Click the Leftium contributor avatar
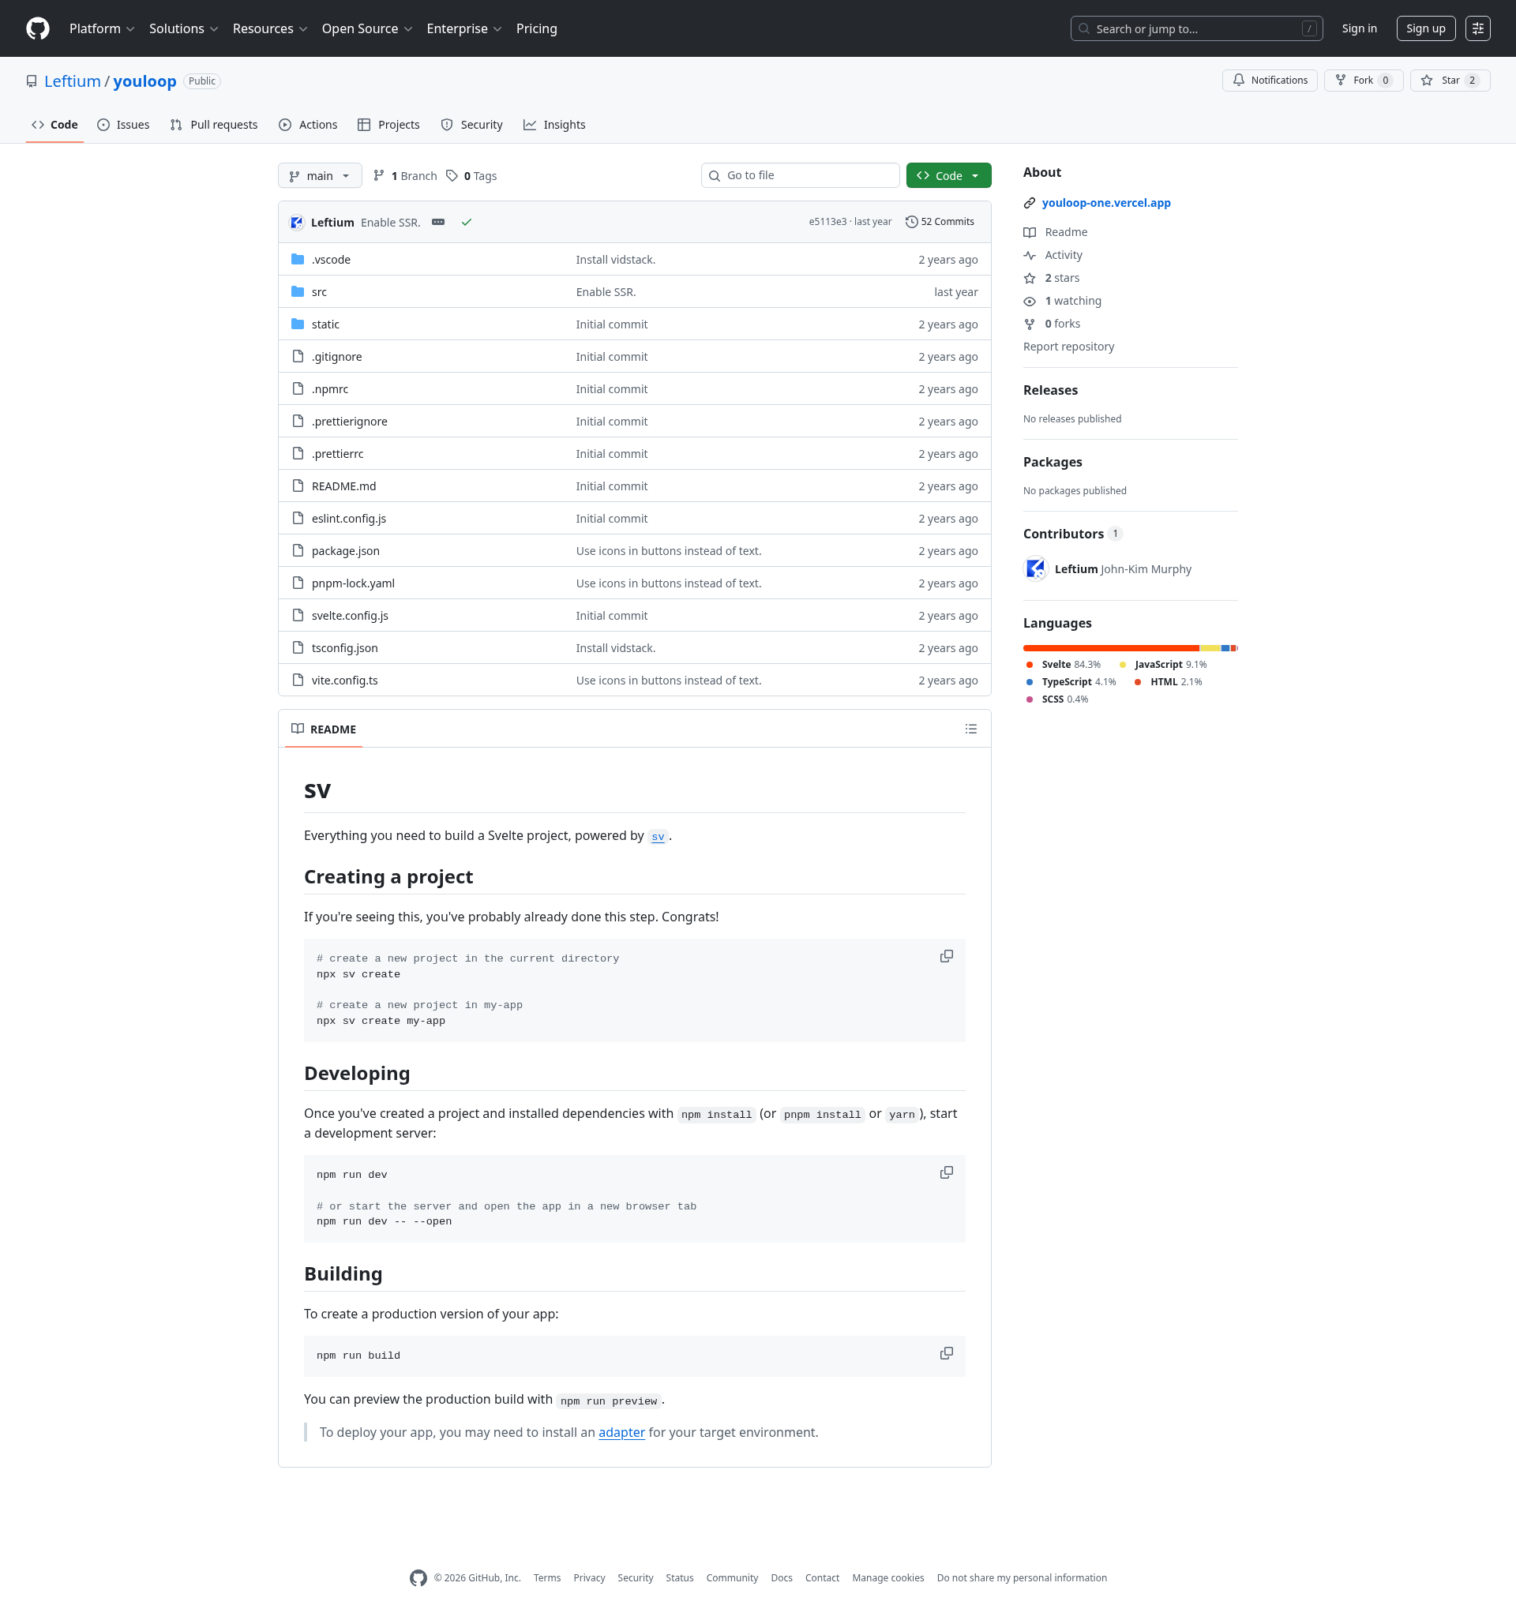 (x=1036, y=568)
